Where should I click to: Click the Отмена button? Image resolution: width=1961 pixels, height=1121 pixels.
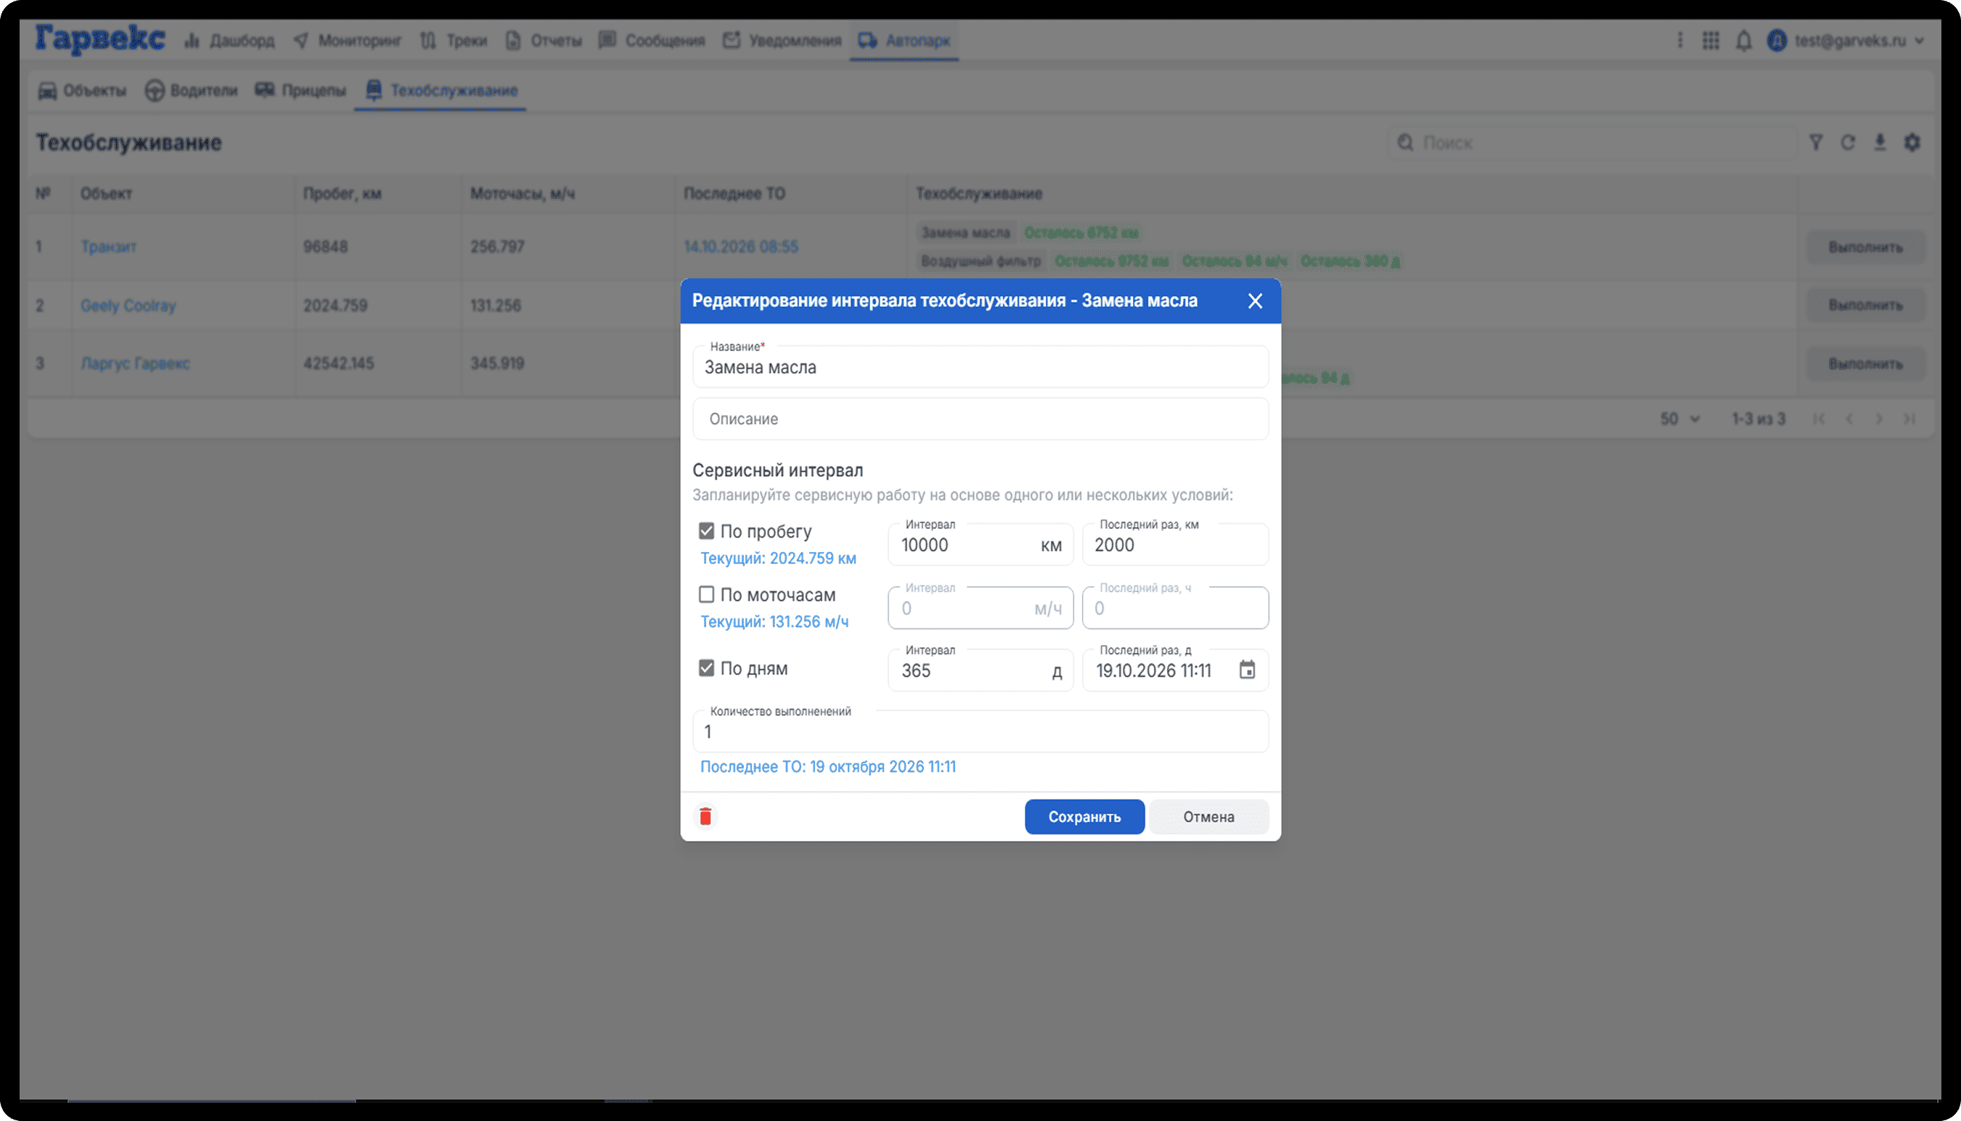(1209, 817)
